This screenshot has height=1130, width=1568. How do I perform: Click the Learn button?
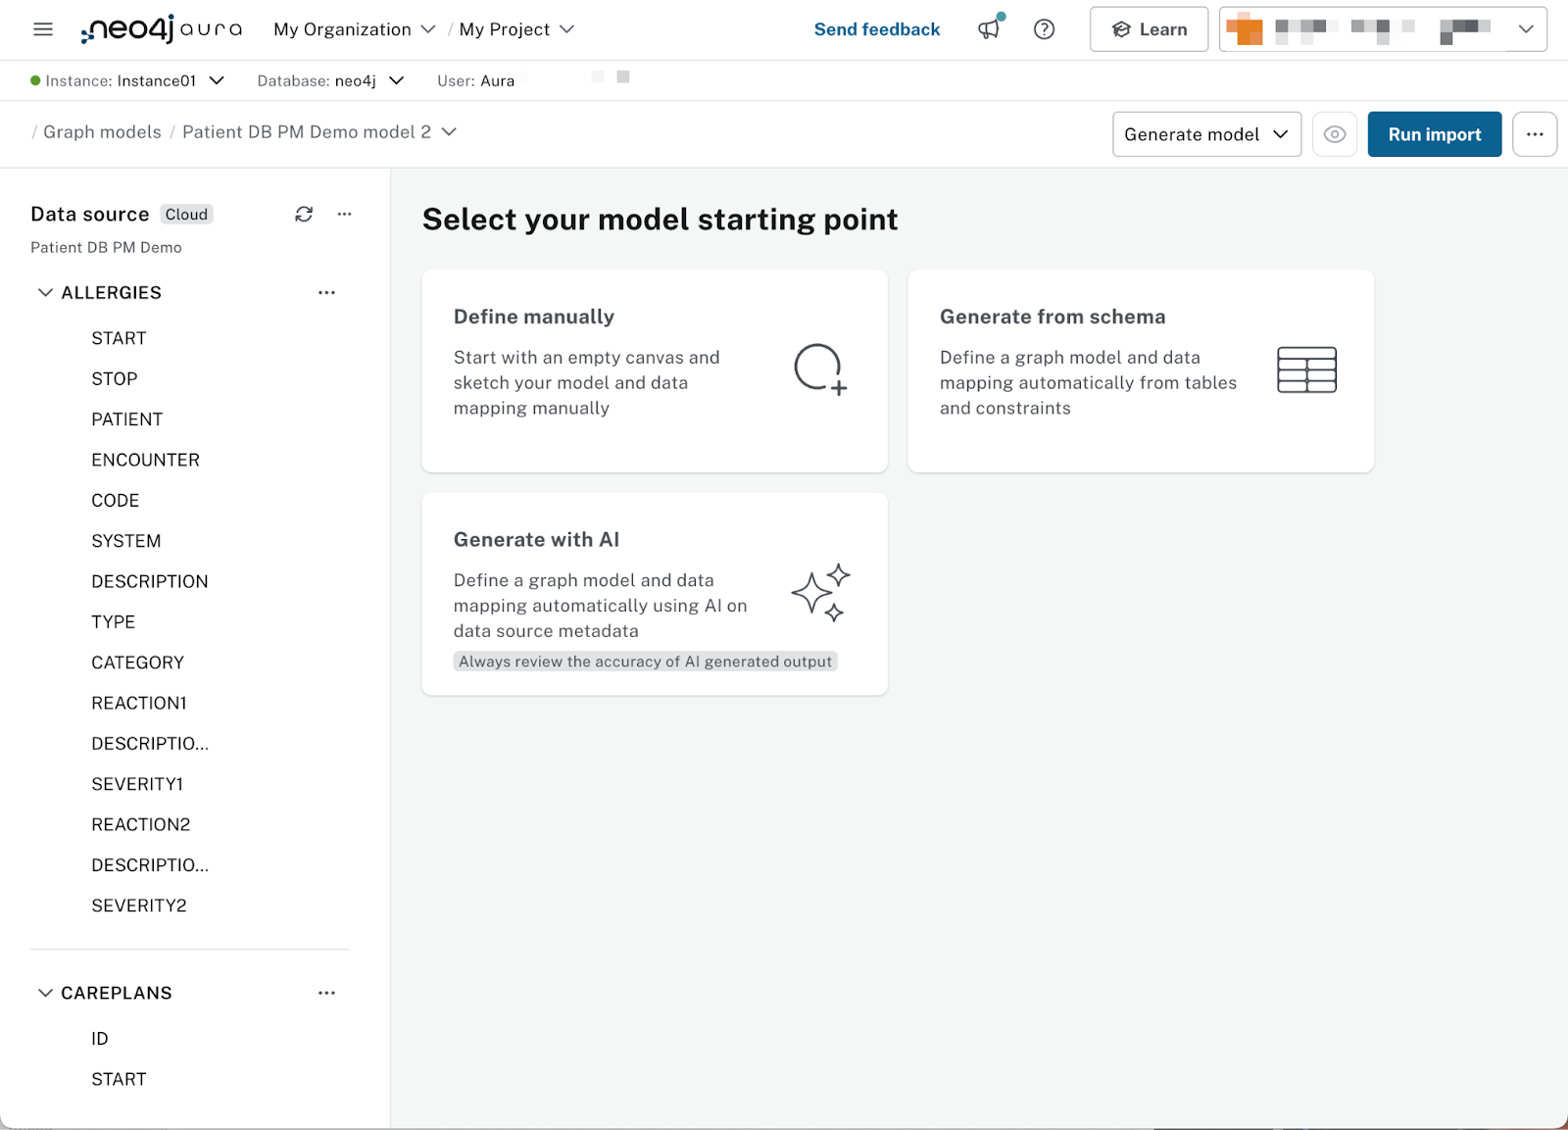tap(1149, 29)
